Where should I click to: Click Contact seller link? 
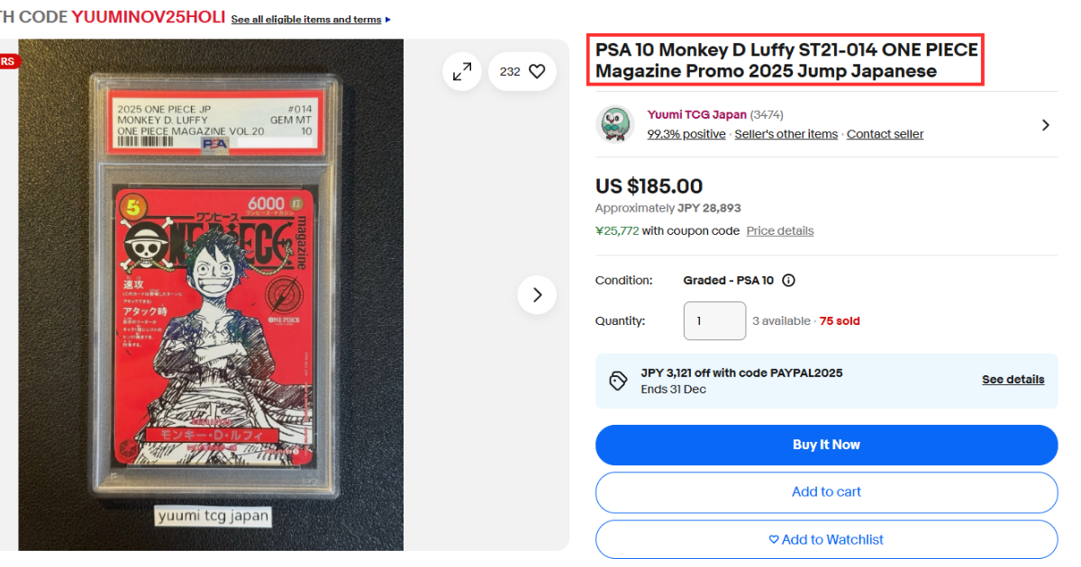click(x=885, y=134)
